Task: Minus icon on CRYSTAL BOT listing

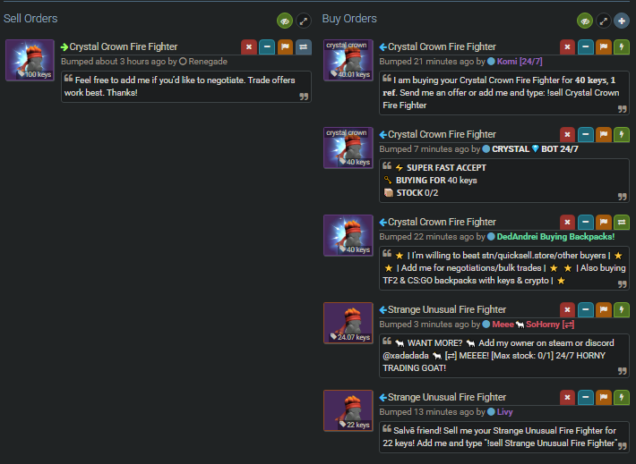Action: click(585, 134)
